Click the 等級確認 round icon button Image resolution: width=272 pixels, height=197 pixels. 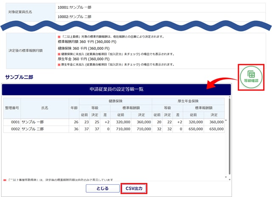click(251, 77)
